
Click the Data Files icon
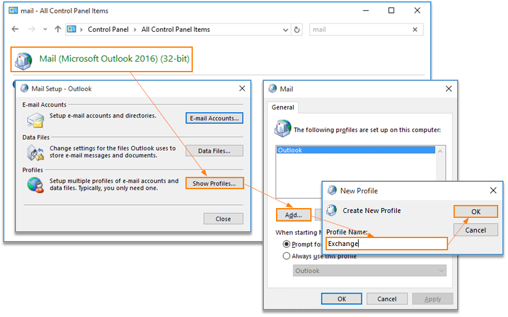(35, 151)
